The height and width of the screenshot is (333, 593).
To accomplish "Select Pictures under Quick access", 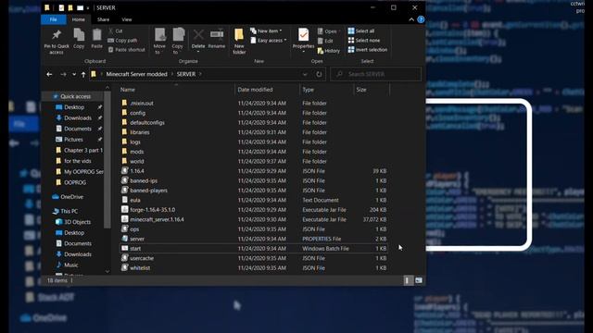I will tap(73, 140).
